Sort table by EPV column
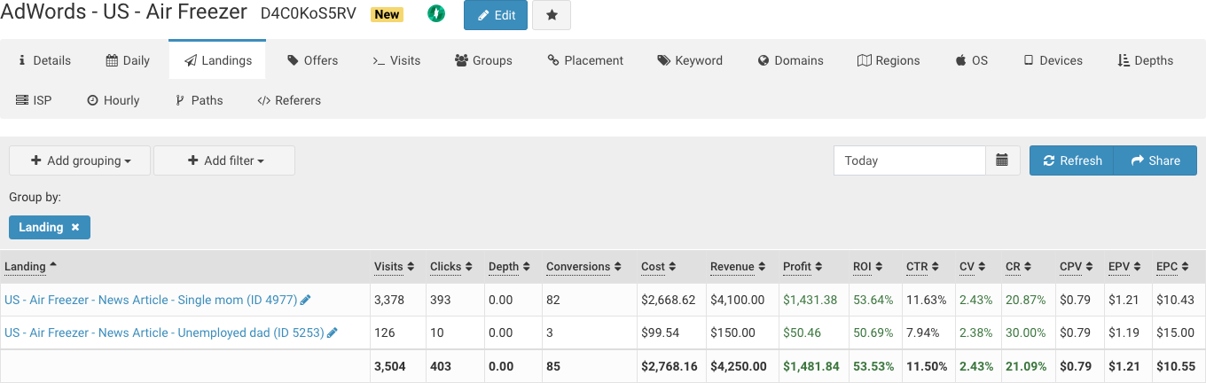Screen dimensions: 1206x383 [x=1124, y=266]
